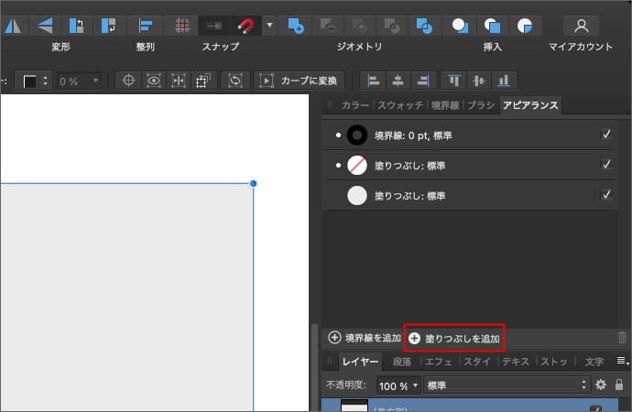Open the 100 % opacity dropdown

[416, 385]
